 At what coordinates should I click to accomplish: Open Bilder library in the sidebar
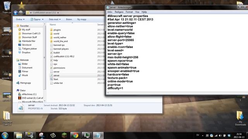(x=25, y=64)
